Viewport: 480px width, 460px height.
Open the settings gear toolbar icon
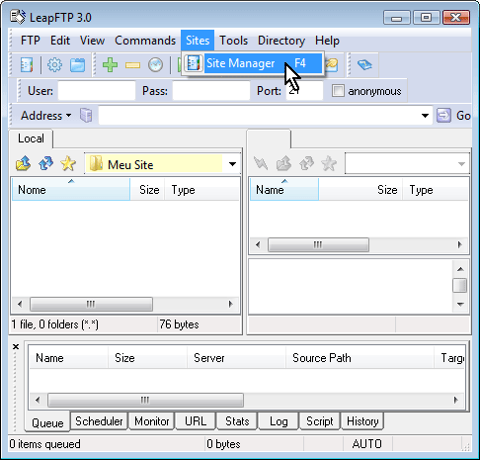tap(54, 64)
